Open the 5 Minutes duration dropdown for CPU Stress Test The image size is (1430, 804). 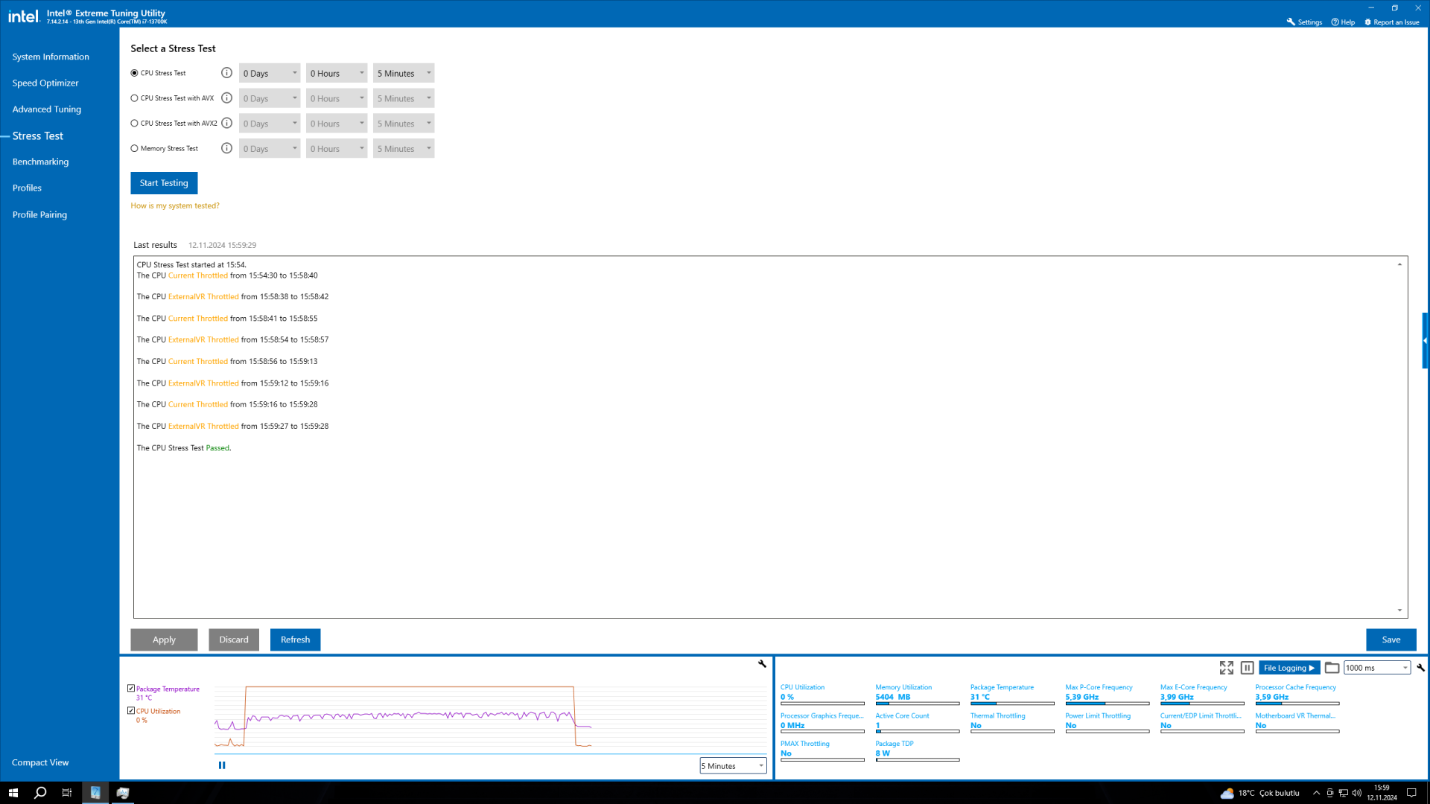click(403, 73)
